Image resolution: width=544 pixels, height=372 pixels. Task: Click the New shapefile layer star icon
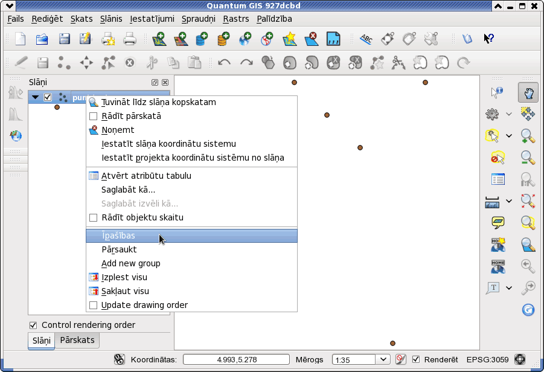tap(289, 39)
